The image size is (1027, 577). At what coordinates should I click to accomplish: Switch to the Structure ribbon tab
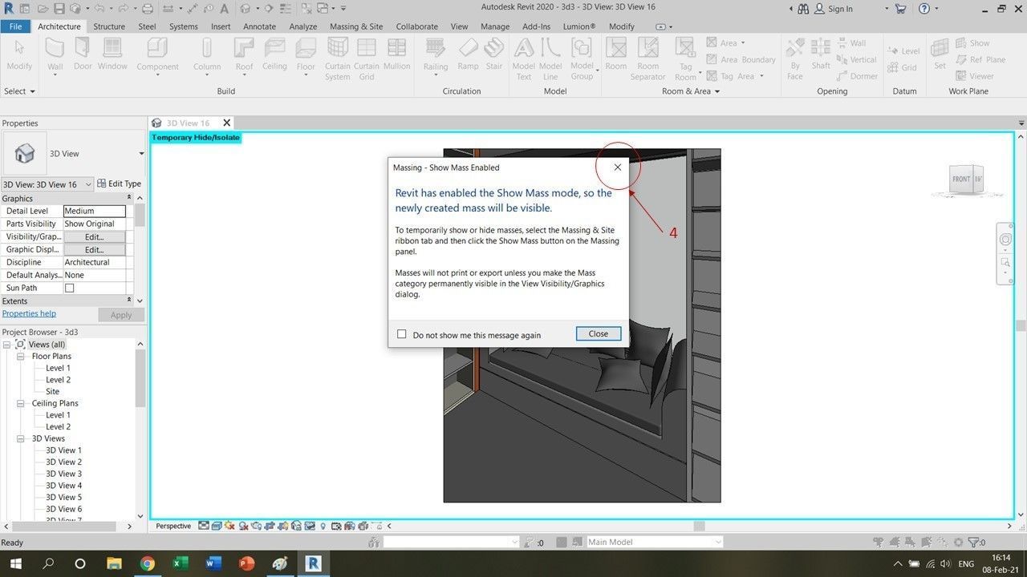point(109,26)
